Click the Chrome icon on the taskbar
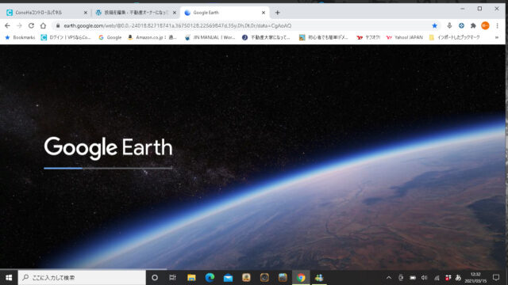 [x=301, y=278]
